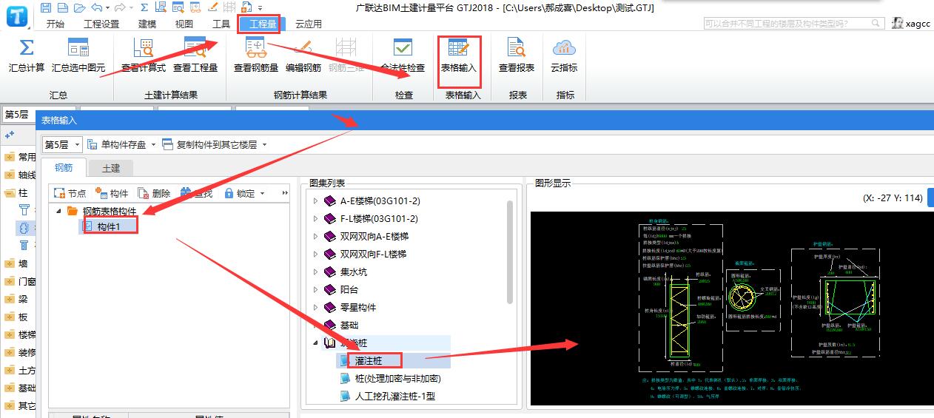
Task: Click open folder icon in quick access toolbar
Action: coord(80,7)
